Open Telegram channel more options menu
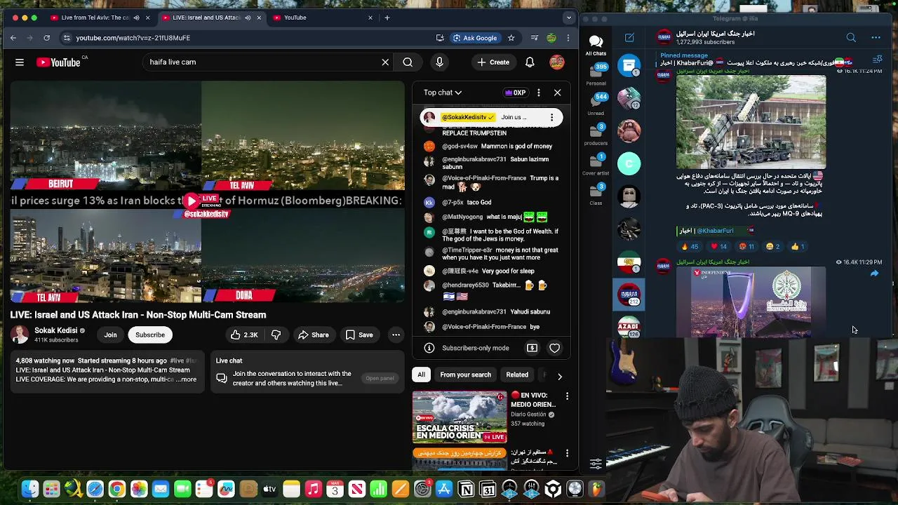Image resolution: width=898 pixels, height=505 pixels. pyautogui.click(x=876, y=38)
